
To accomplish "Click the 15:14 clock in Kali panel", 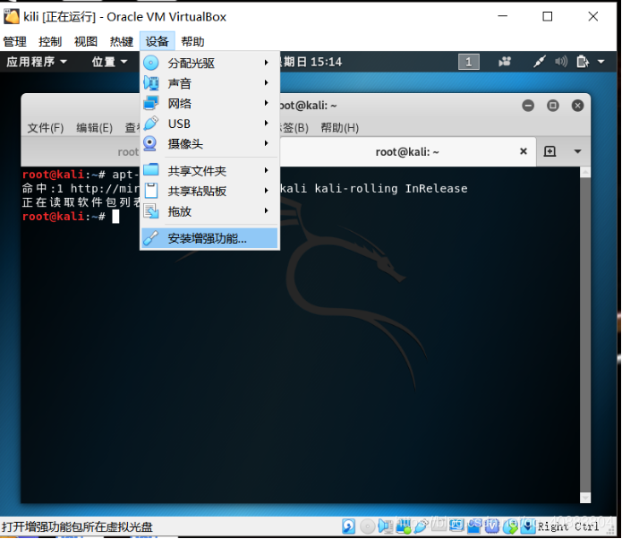I will [326, 62].
